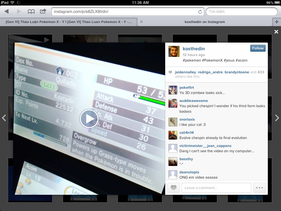The image size is (281, 211).
Task: Go to the previous post with left chevron
Action: (x=4, y=118)
